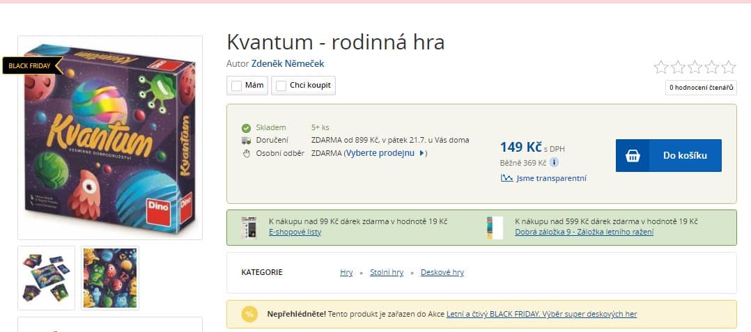Go to 'Stolní hry' category breadcrumb
The image size is (751, 332).
coord(387,272)
